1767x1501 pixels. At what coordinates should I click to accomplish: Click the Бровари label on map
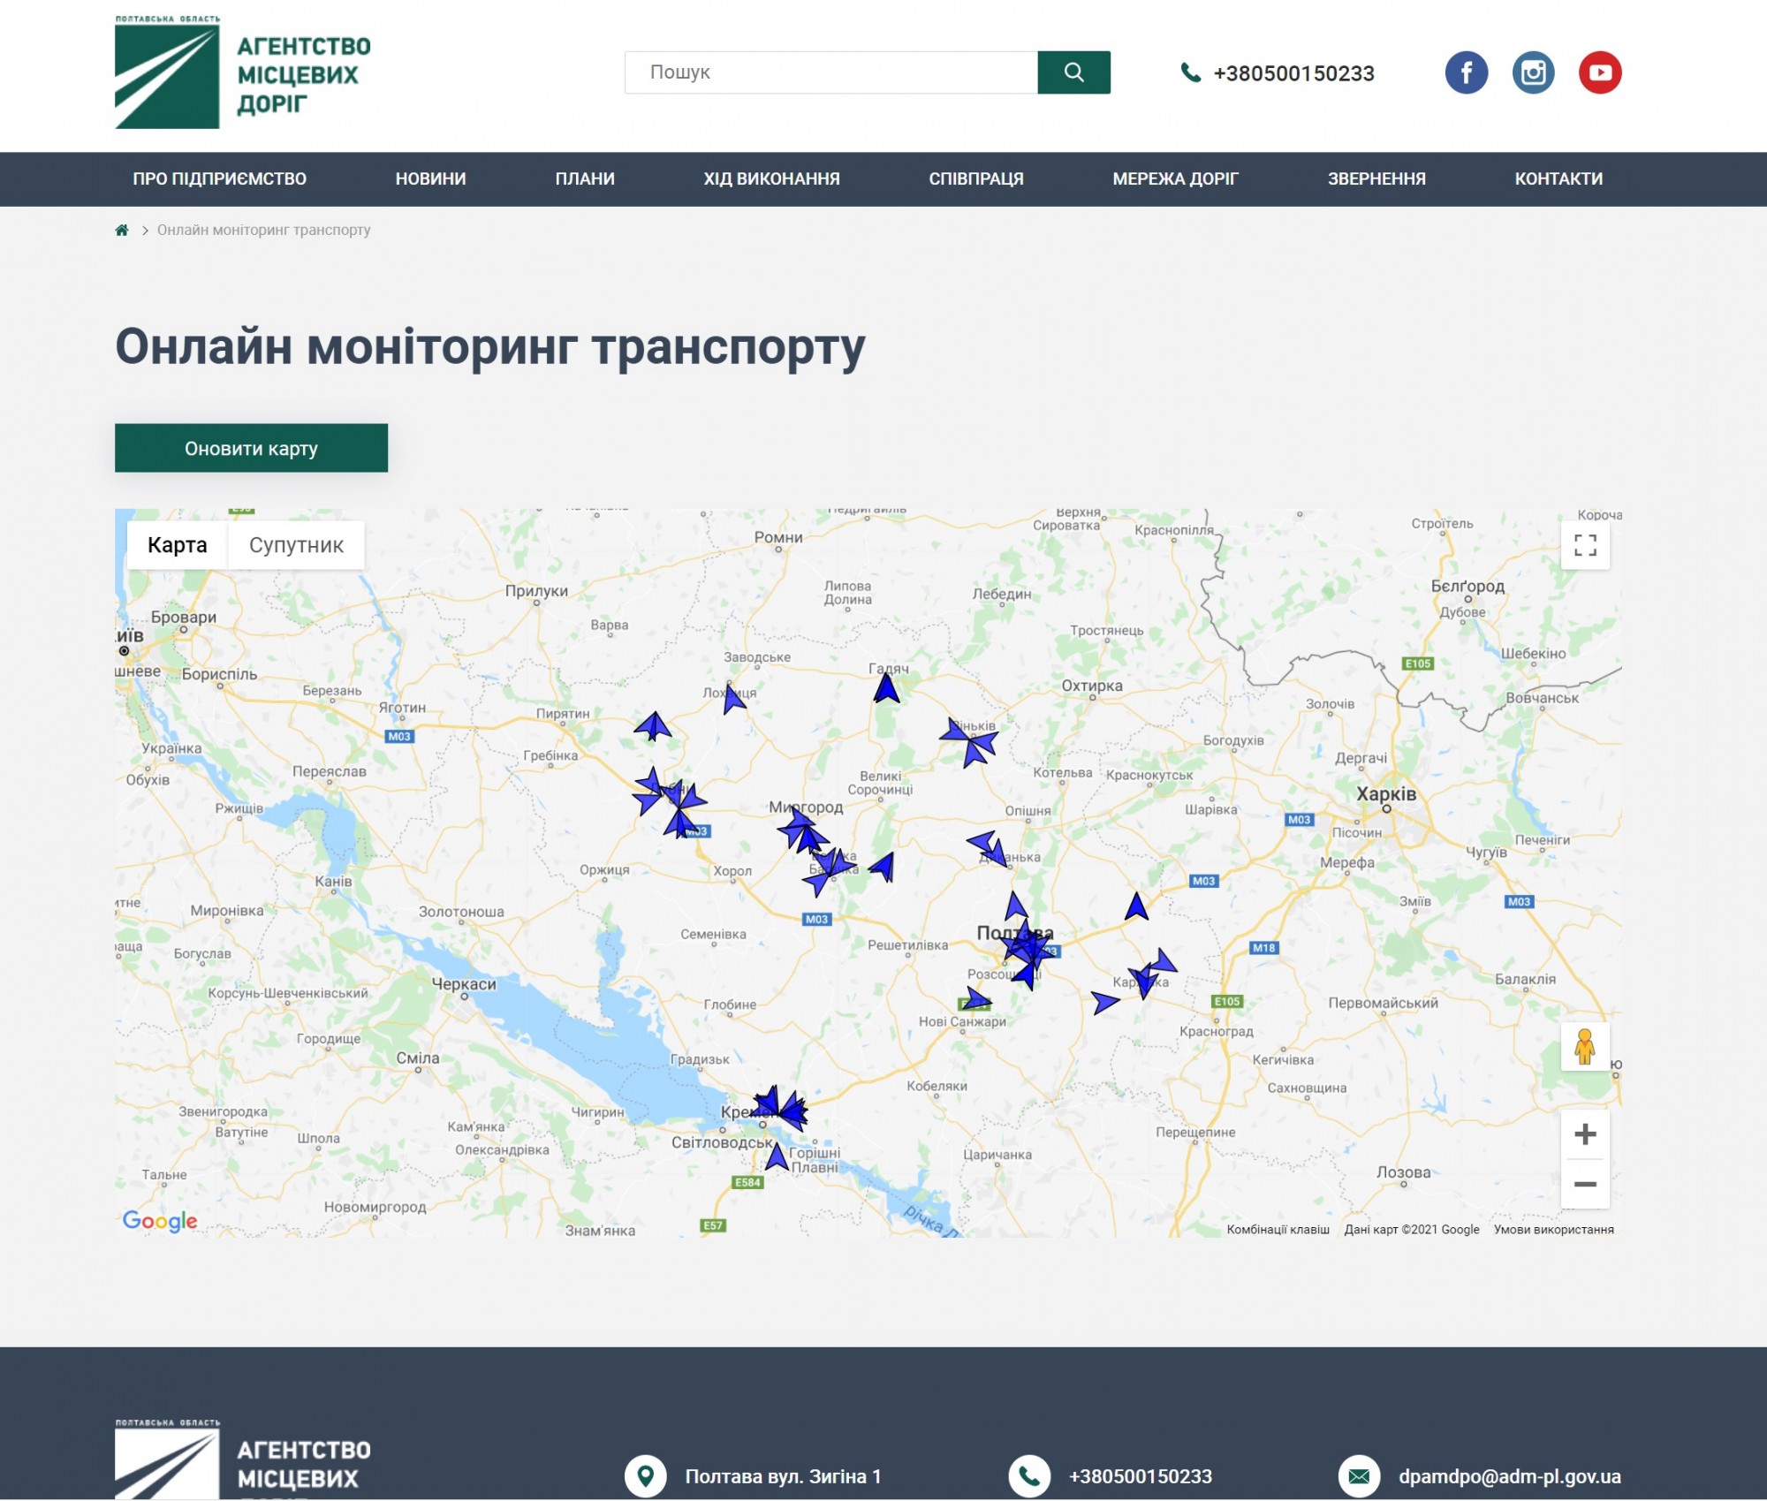click(184, 617)
